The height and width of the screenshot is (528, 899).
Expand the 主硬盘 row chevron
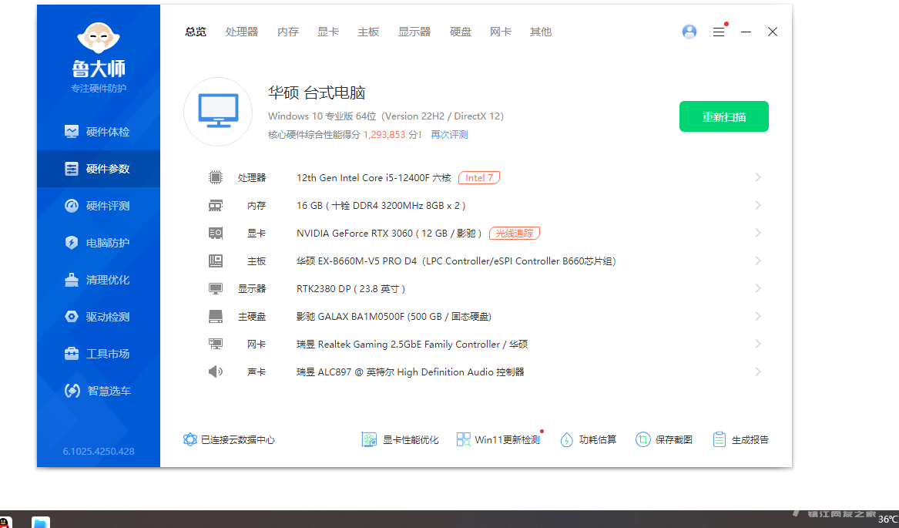click(x=757, y=316)
